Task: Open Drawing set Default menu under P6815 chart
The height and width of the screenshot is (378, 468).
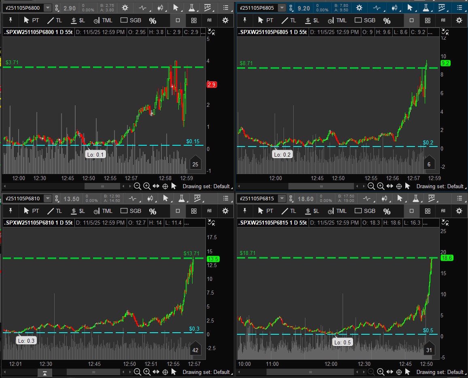Action: pos(440,372)
